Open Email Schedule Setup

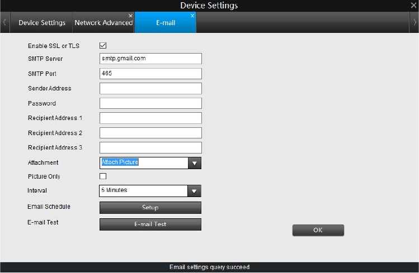150,208
